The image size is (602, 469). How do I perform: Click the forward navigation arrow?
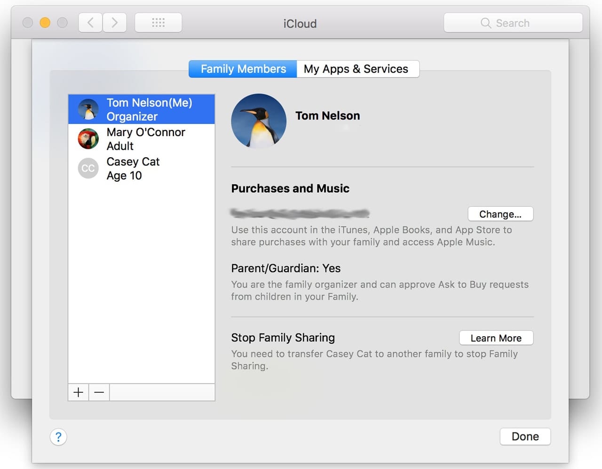click(114, 23)
